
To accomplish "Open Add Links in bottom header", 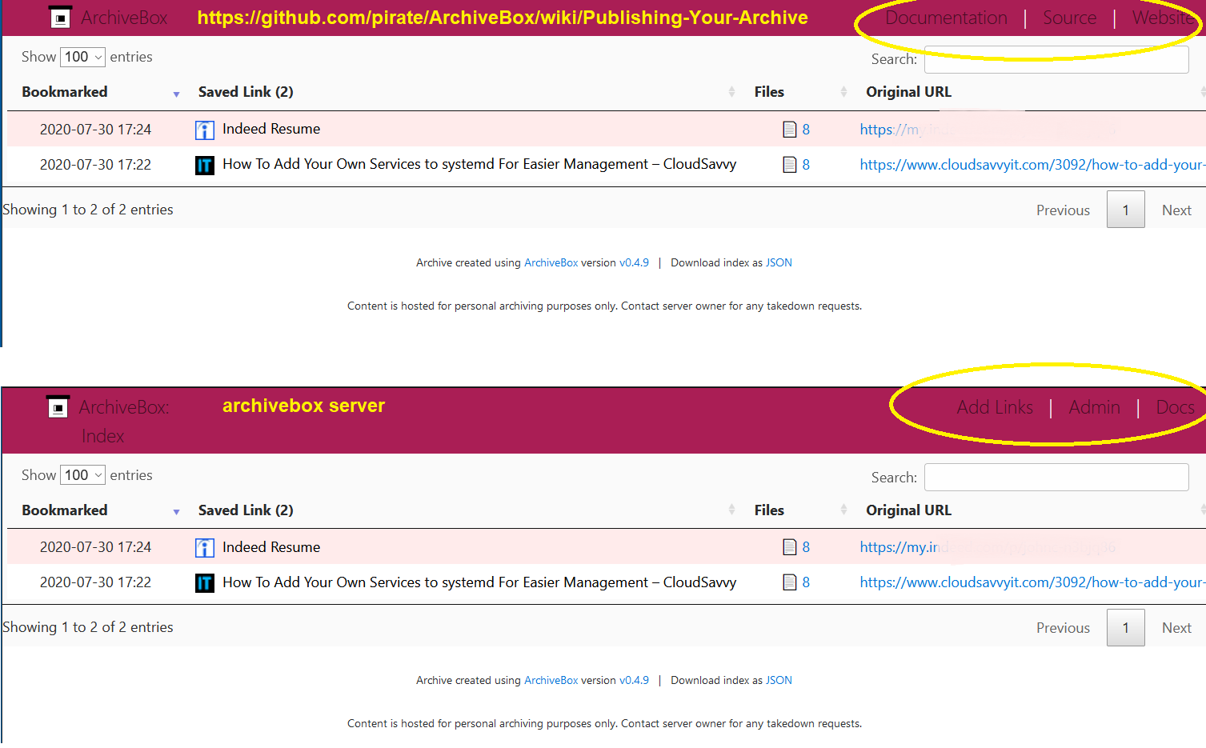I will (995, 407).
